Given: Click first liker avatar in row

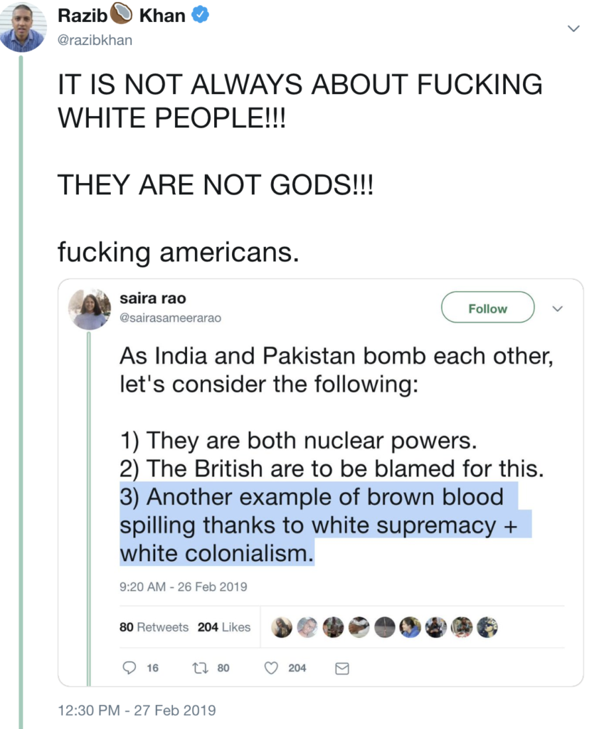Looking at the screenshot, I should click(282, 626).
